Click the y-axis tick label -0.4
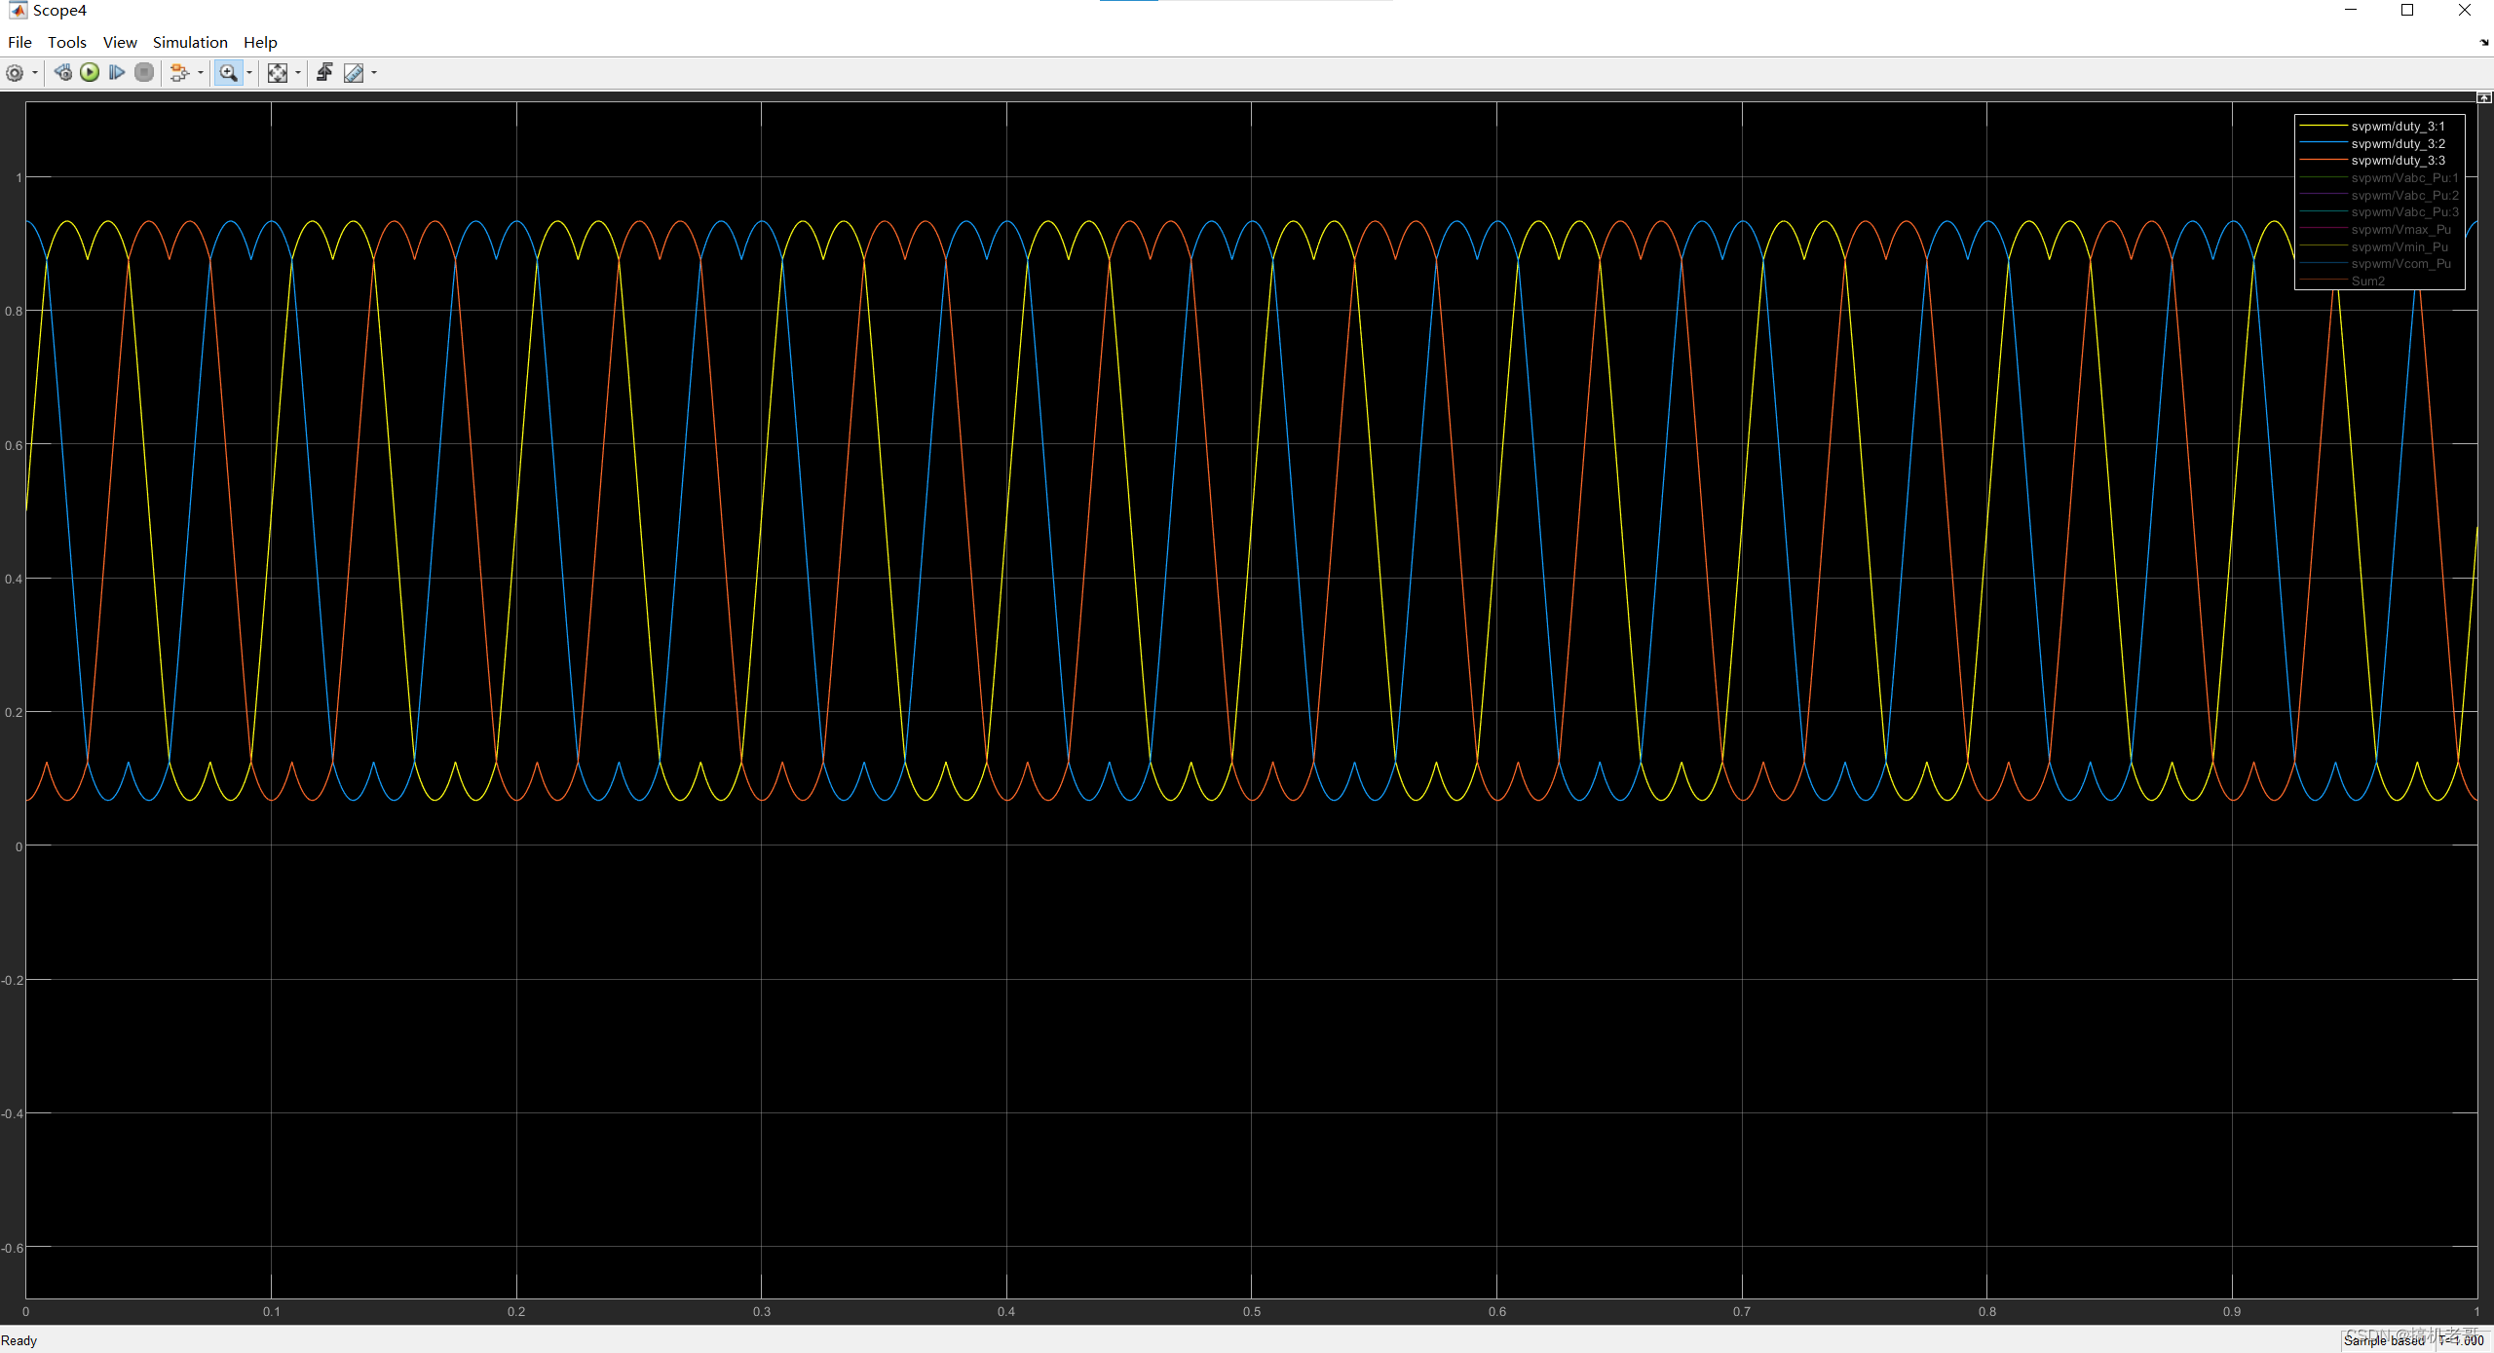 coord(12,1114)
